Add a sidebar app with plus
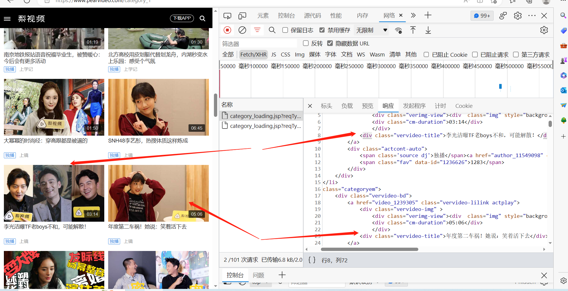Image resolution: width=568 pixels, height=291 pixels. coord(563,137)
